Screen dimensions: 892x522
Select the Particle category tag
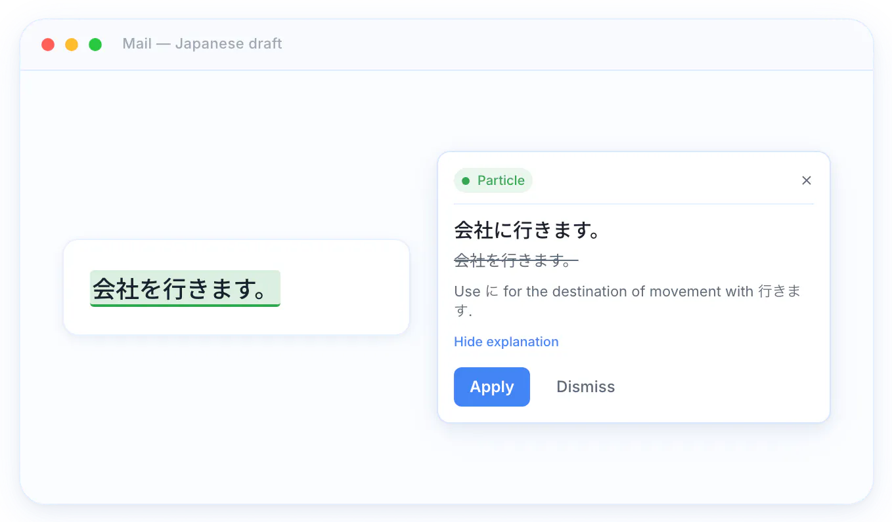493,180
